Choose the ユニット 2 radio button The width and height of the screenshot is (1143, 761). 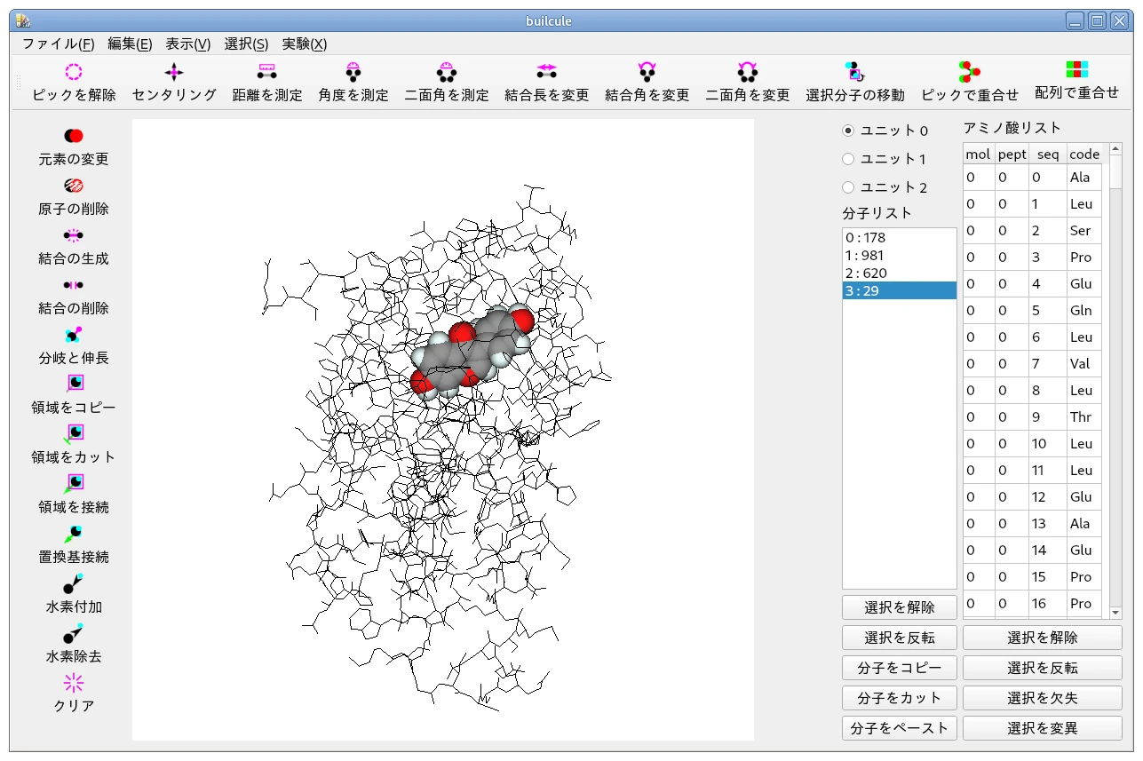pos(848,187)
